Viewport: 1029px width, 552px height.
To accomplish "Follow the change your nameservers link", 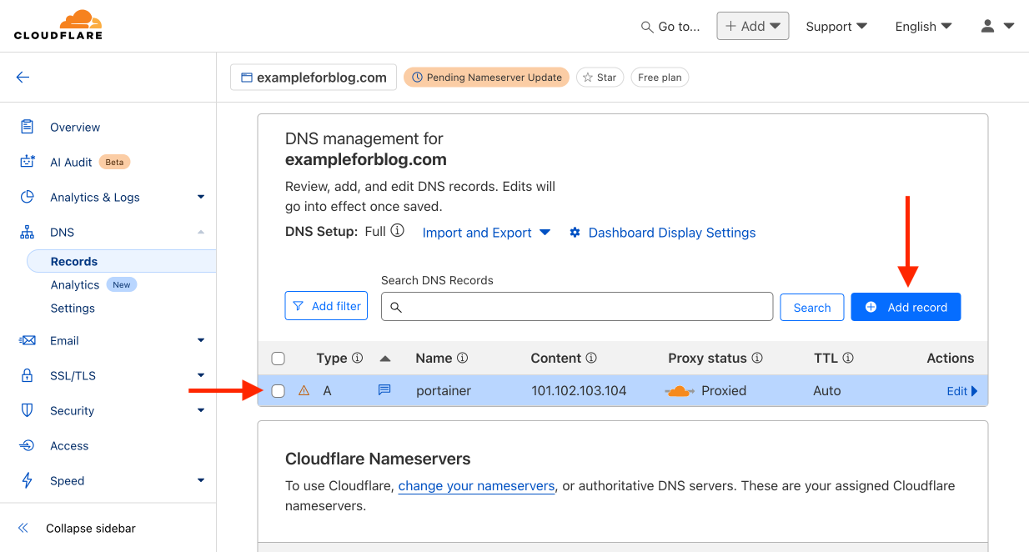I will (476, 485).
